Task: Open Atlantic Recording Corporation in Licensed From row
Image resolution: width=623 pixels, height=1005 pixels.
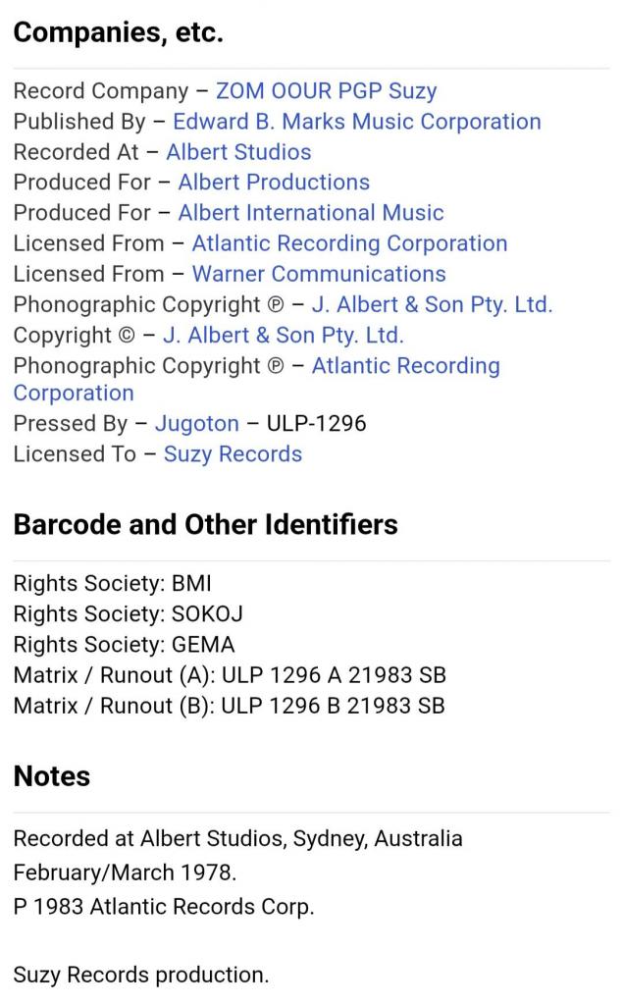Action: click(349, 243)
